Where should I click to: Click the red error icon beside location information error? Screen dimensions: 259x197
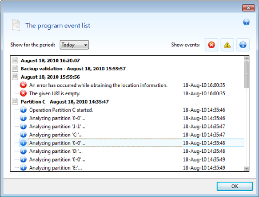tap(23, 85)
